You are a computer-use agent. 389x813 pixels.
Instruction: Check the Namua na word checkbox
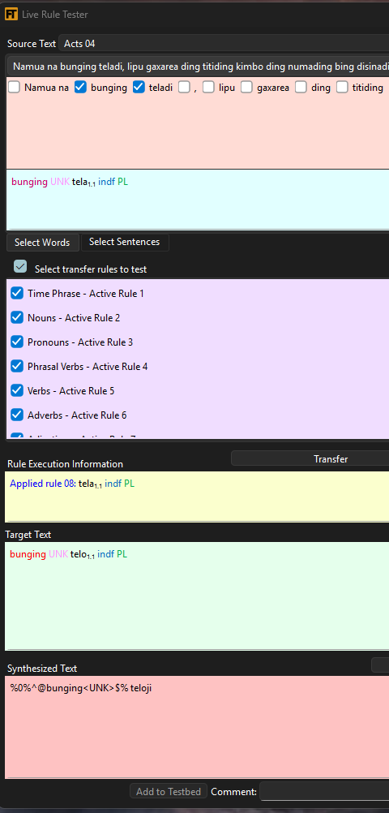(x=15, y=88)
